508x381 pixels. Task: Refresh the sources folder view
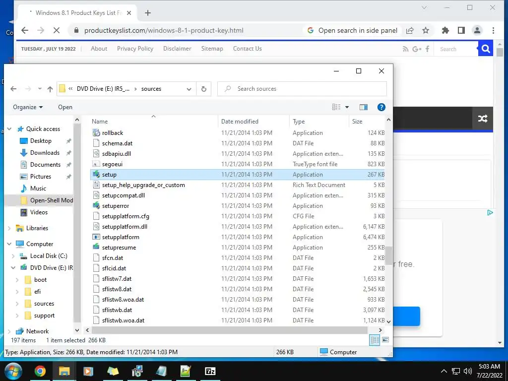point(204,89)
